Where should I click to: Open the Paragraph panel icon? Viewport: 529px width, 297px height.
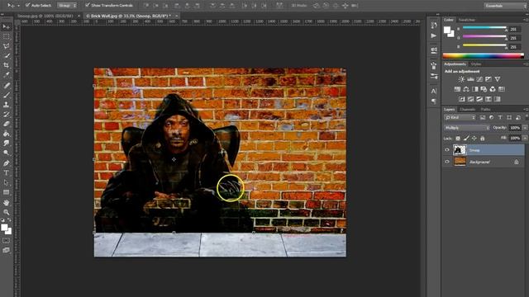pos(433,101)
